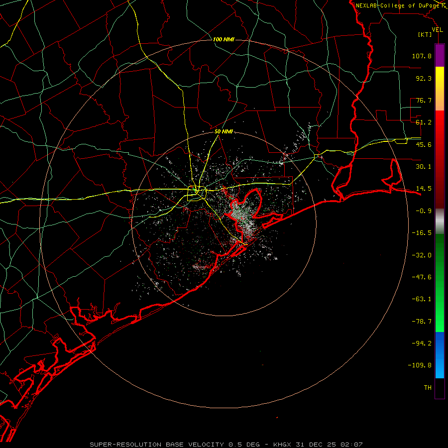Click the "100 NMI" range ring label

click(224, 39)
